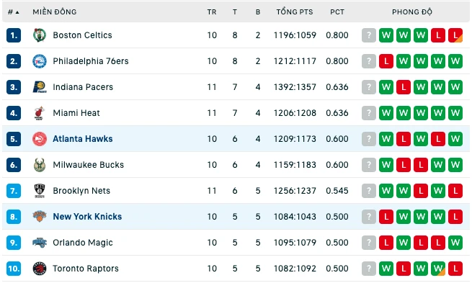Click the Boston Celtics team logo
The width and height of the screenshot is (472, 283).
40,35
